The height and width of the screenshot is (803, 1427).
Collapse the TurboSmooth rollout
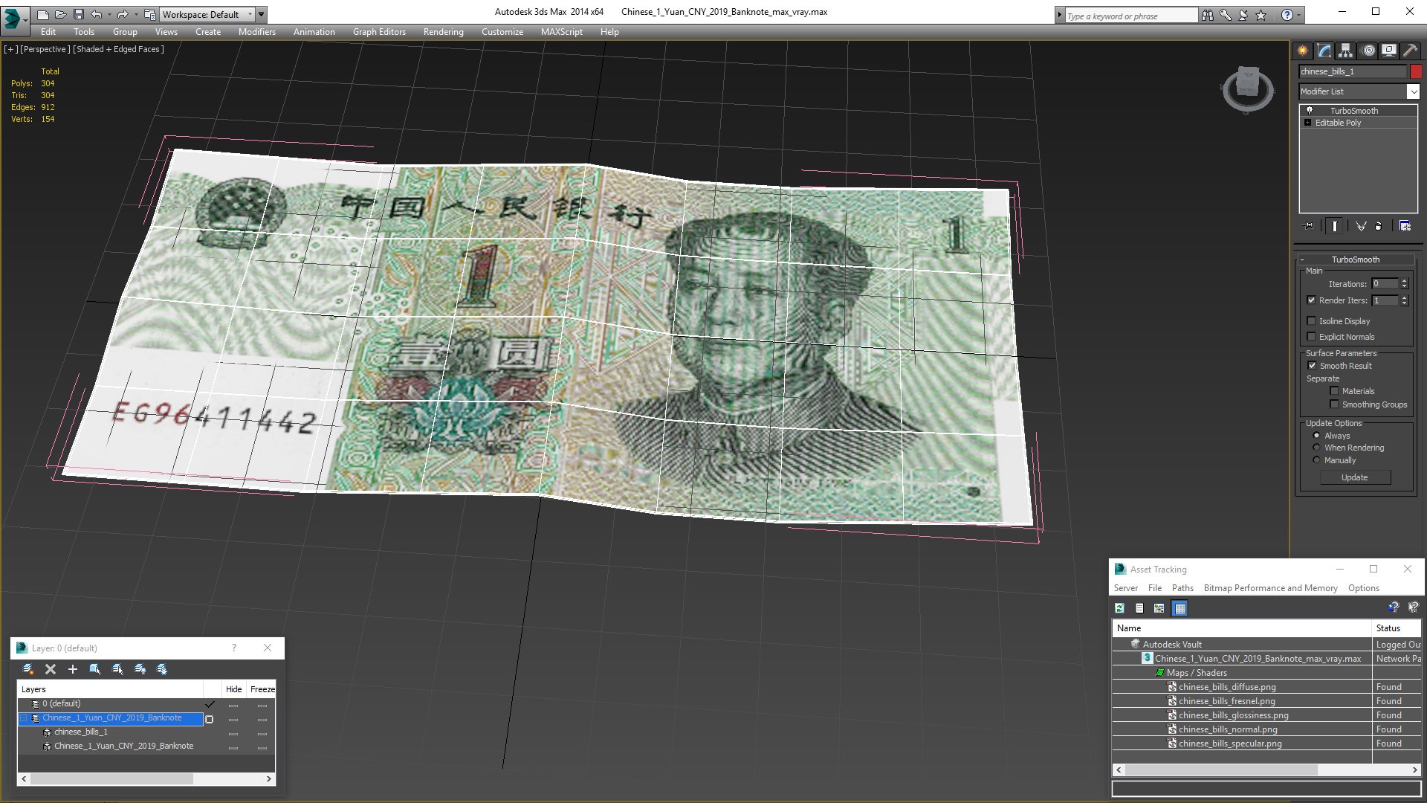click(1302, 259)
